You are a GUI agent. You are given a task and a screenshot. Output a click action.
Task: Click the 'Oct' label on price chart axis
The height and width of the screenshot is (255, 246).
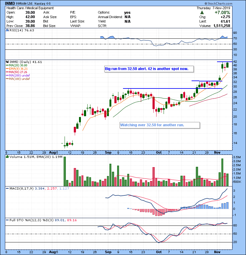coord(159,153)
